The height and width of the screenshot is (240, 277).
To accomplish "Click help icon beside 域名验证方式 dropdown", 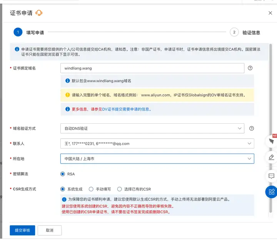I will click(252, 128).
